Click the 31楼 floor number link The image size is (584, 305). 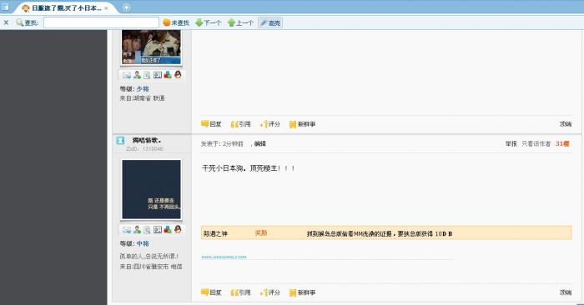[x=562, y=144]
